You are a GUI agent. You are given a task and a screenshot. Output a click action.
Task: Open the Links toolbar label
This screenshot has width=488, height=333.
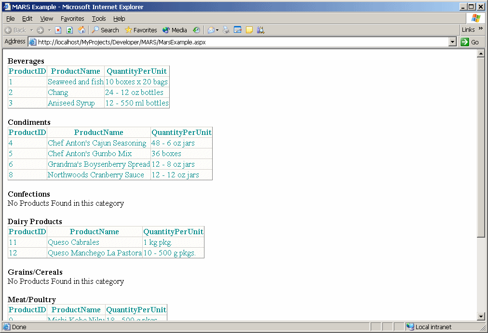pos(468,30)
